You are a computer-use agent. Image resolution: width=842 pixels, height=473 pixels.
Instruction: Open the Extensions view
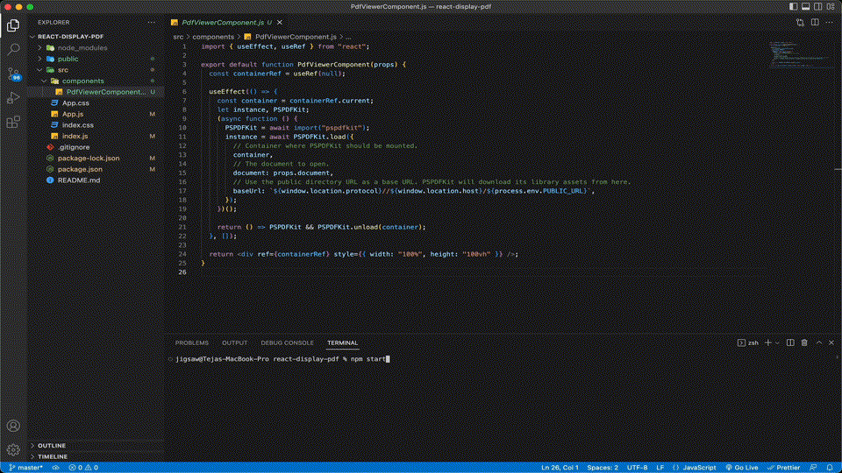13,123
